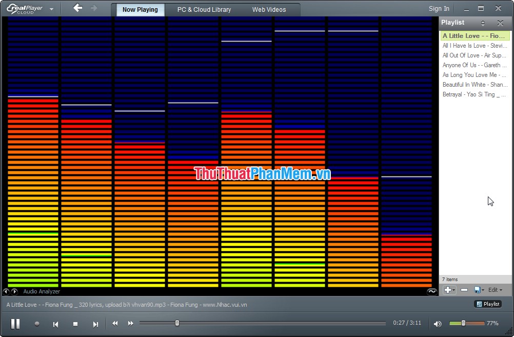Image resolution: width=514 pixels, height=337 pixels.
Task: Click the Record button
Action: coord(37,324)
